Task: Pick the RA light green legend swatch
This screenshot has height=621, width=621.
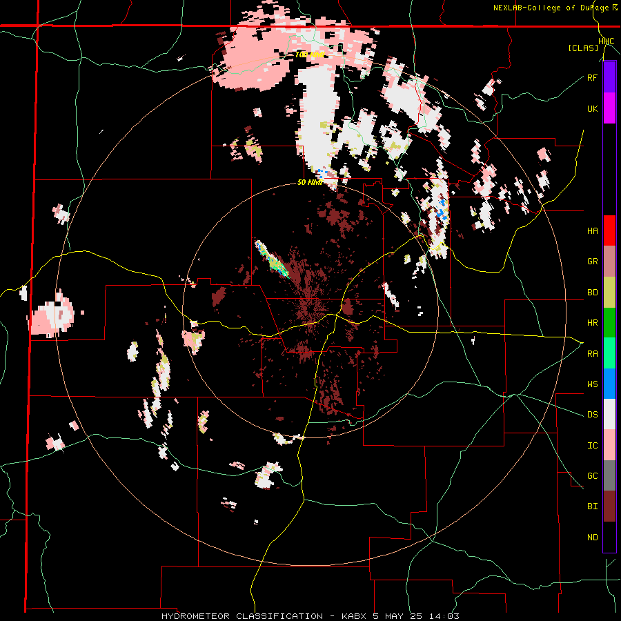Action: point(609,353)
